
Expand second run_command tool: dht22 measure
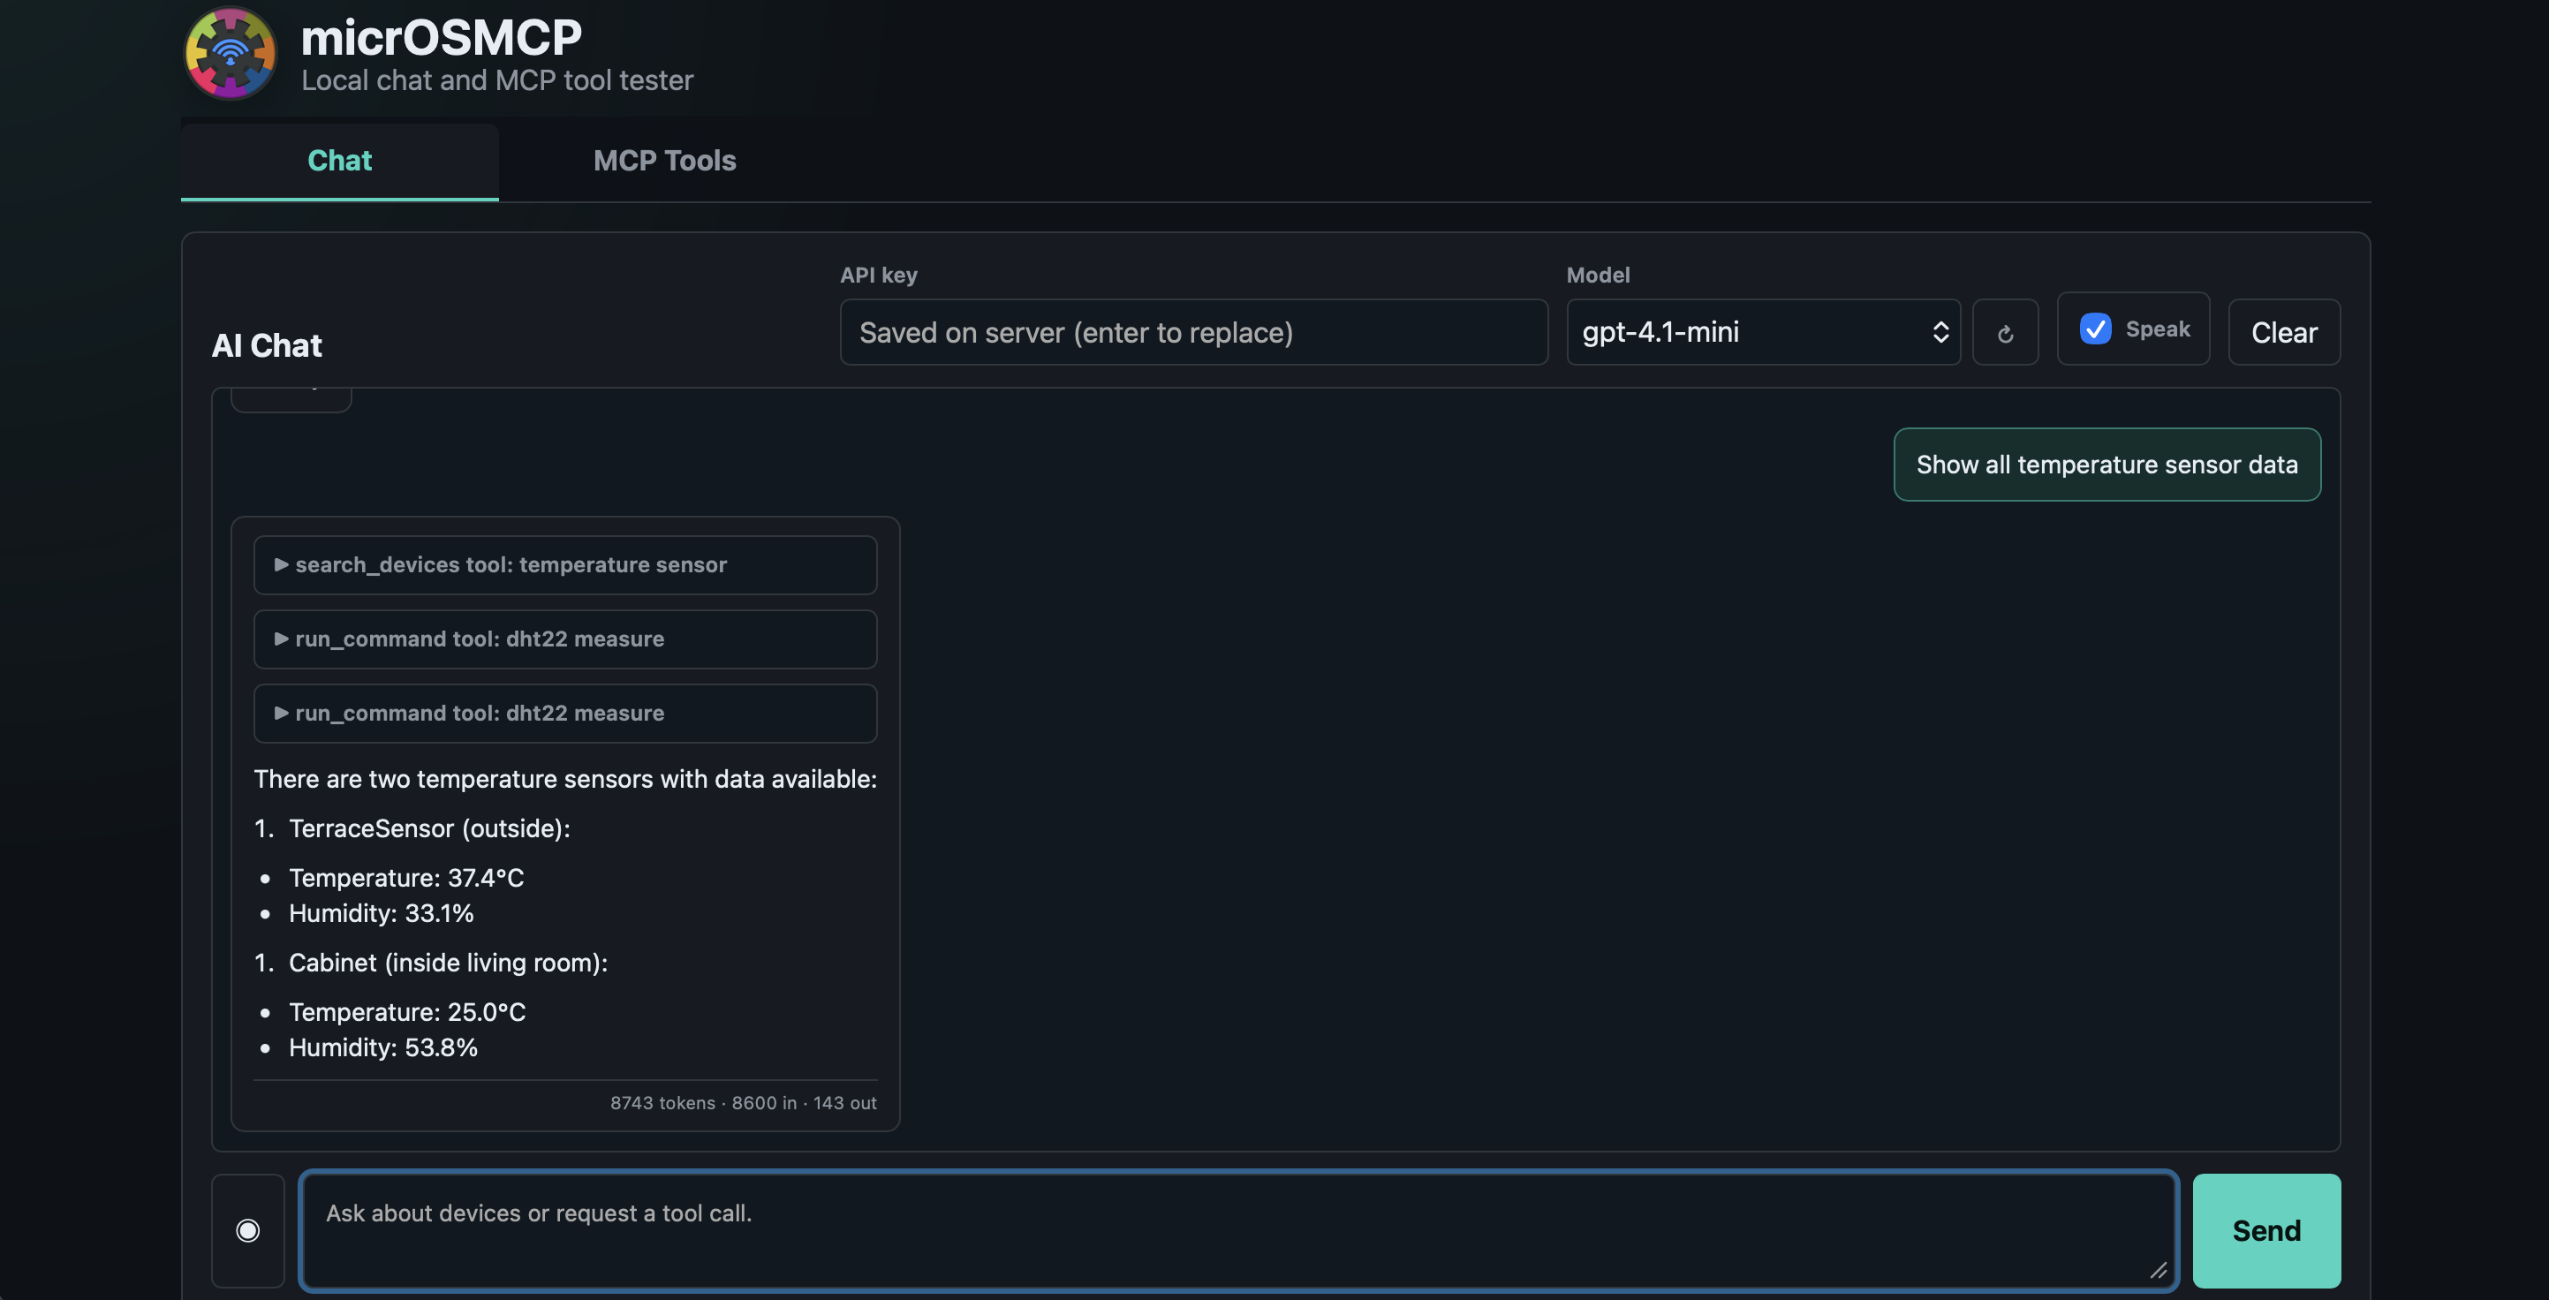(565, 714)
